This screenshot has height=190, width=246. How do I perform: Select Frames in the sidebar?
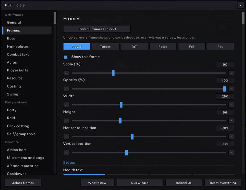point(27,30)
